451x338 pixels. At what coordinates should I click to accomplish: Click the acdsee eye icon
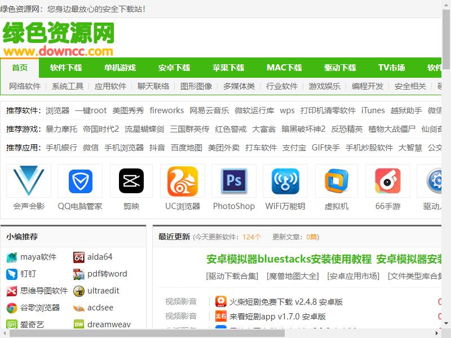point(79,308)
